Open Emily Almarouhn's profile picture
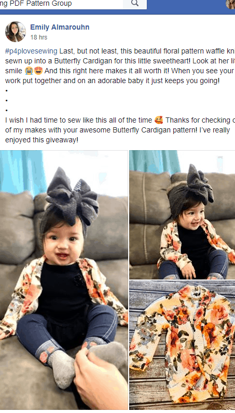 (16, 32)
